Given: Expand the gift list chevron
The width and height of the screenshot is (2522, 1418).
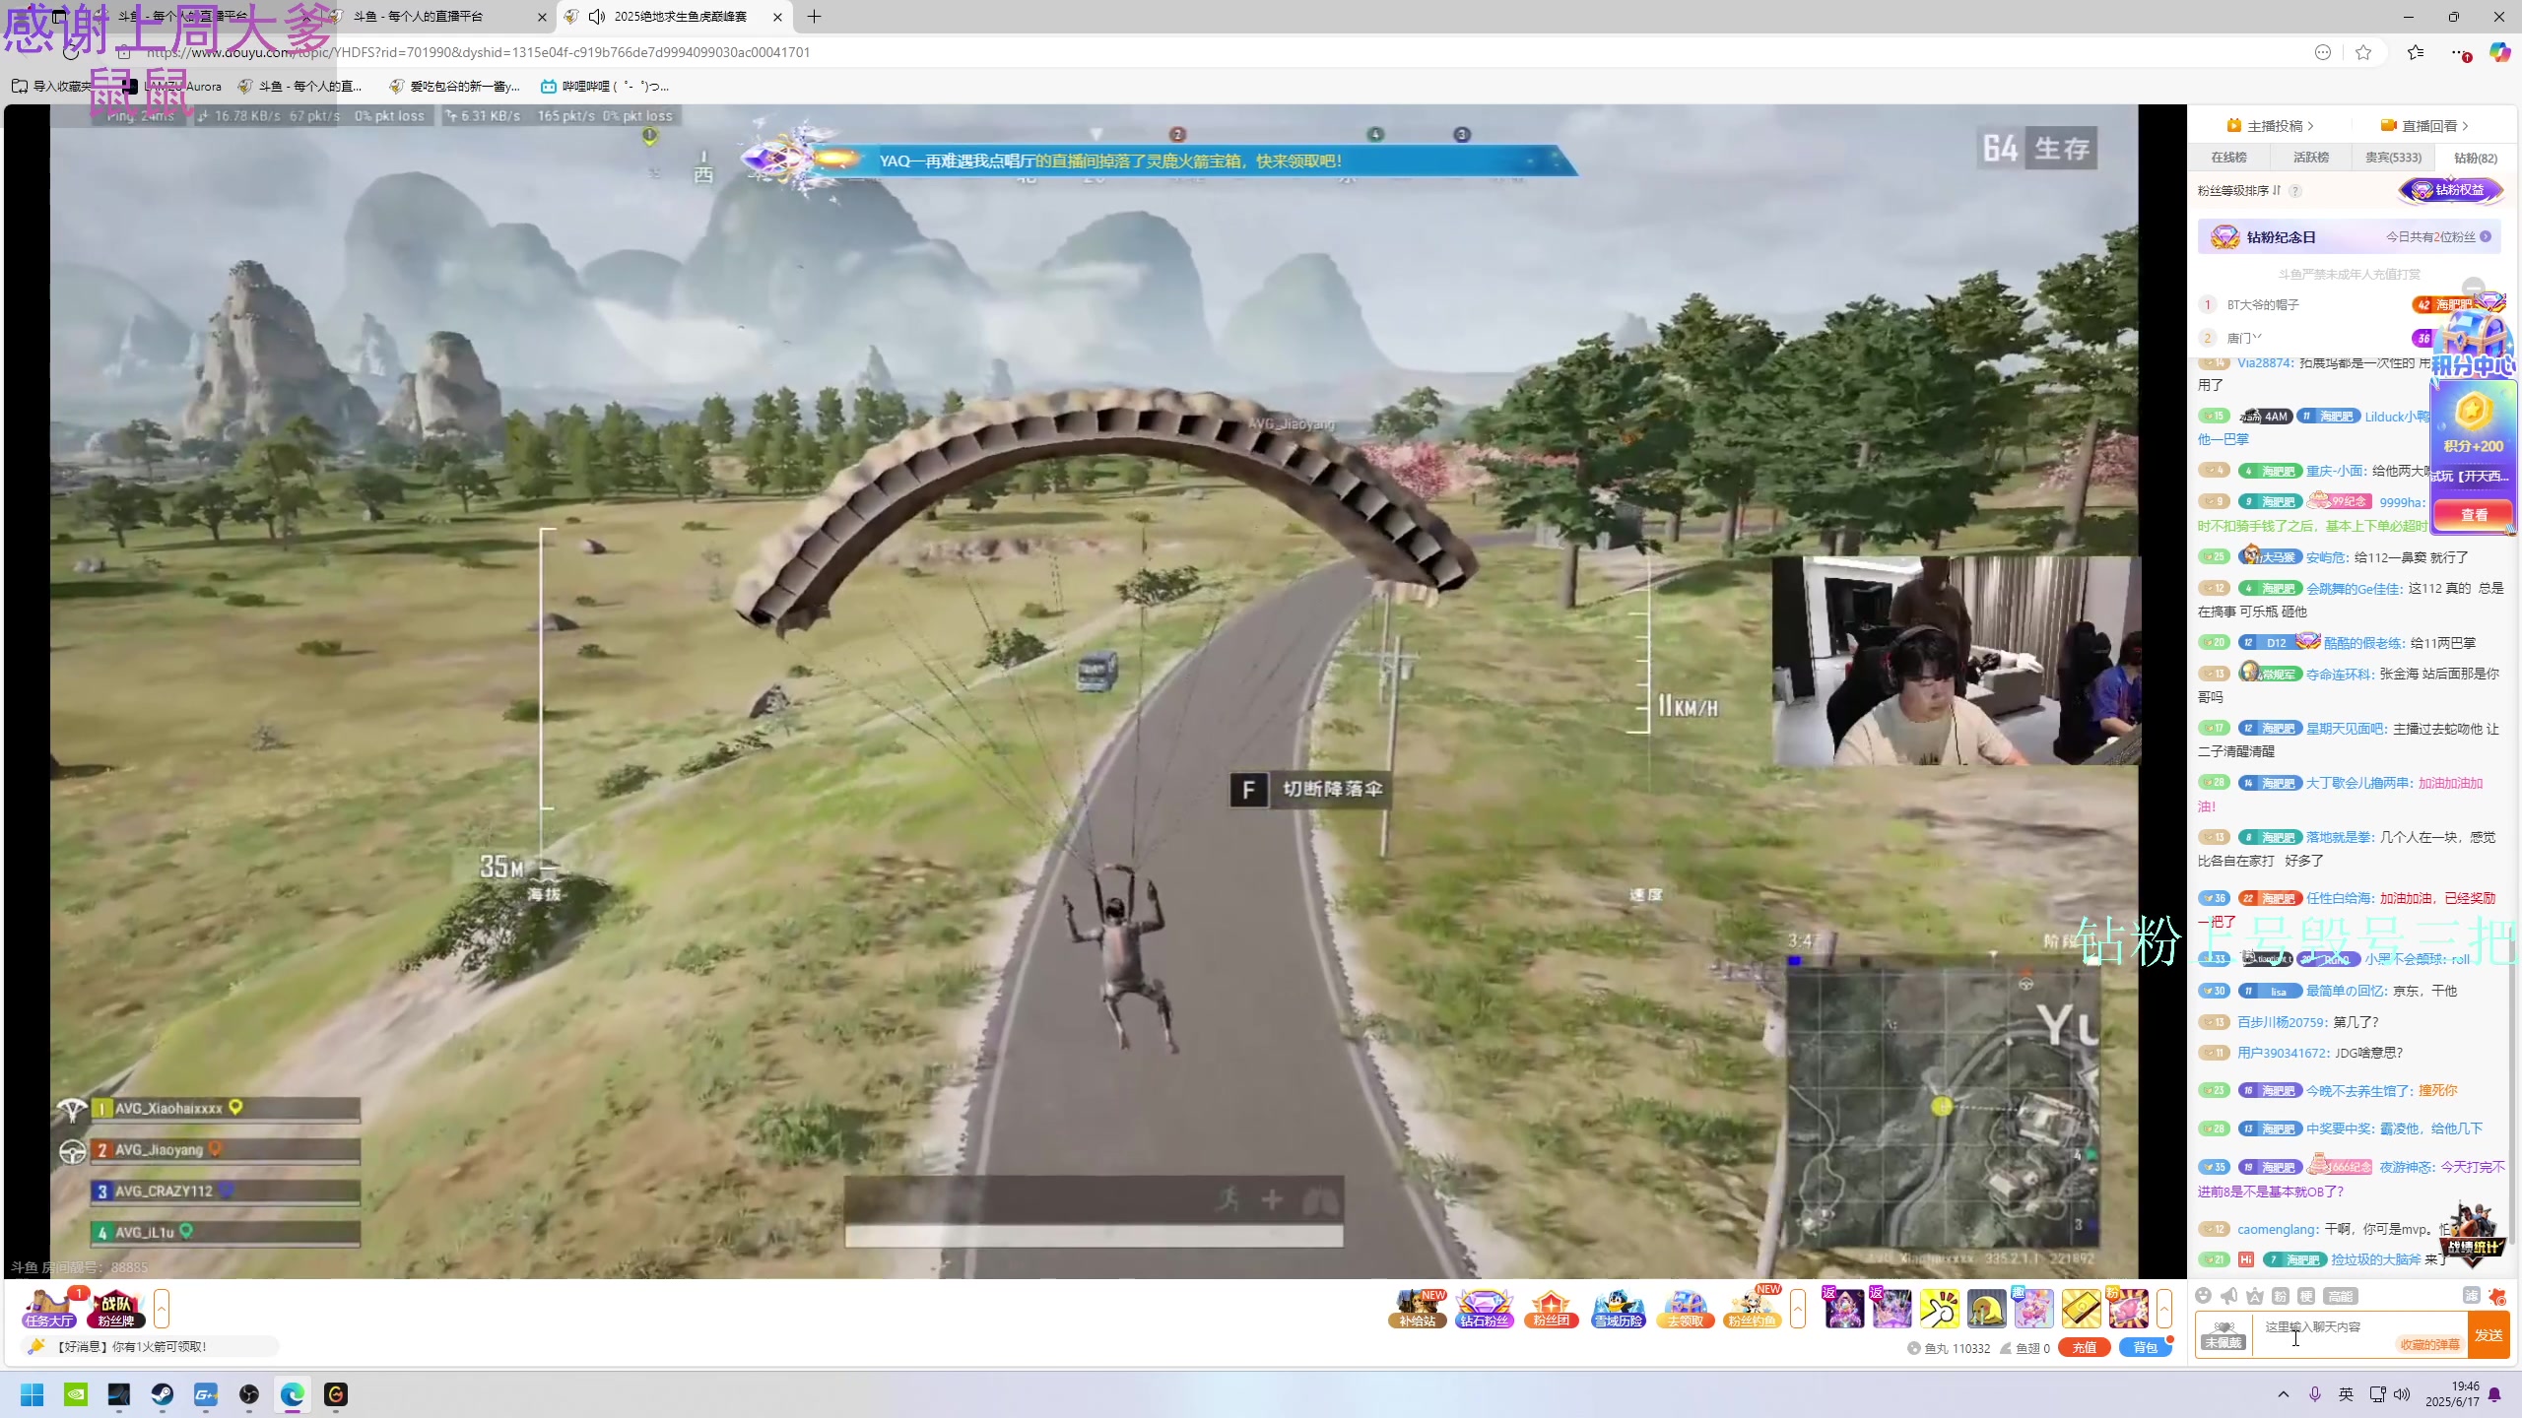Looking at the screenshot, I should 2164,1309.
